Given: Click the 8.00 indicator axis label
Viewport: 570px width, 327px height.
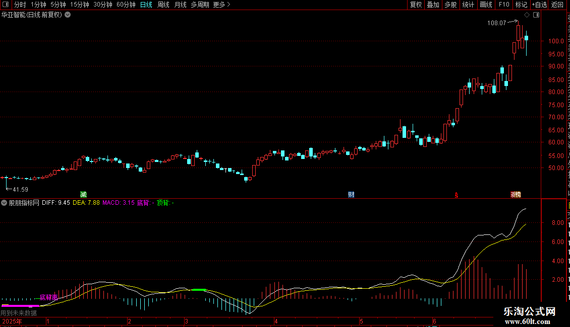Looking at the screenshot, I should coord(558,223).
